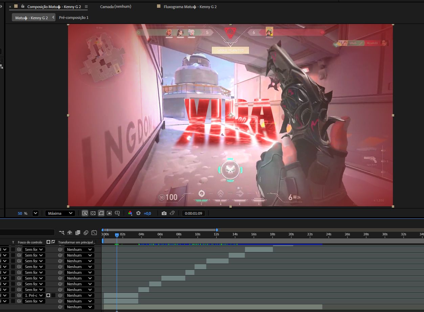
Task: Enable the Region of Interest icon
Action: [x=109, y=213]
